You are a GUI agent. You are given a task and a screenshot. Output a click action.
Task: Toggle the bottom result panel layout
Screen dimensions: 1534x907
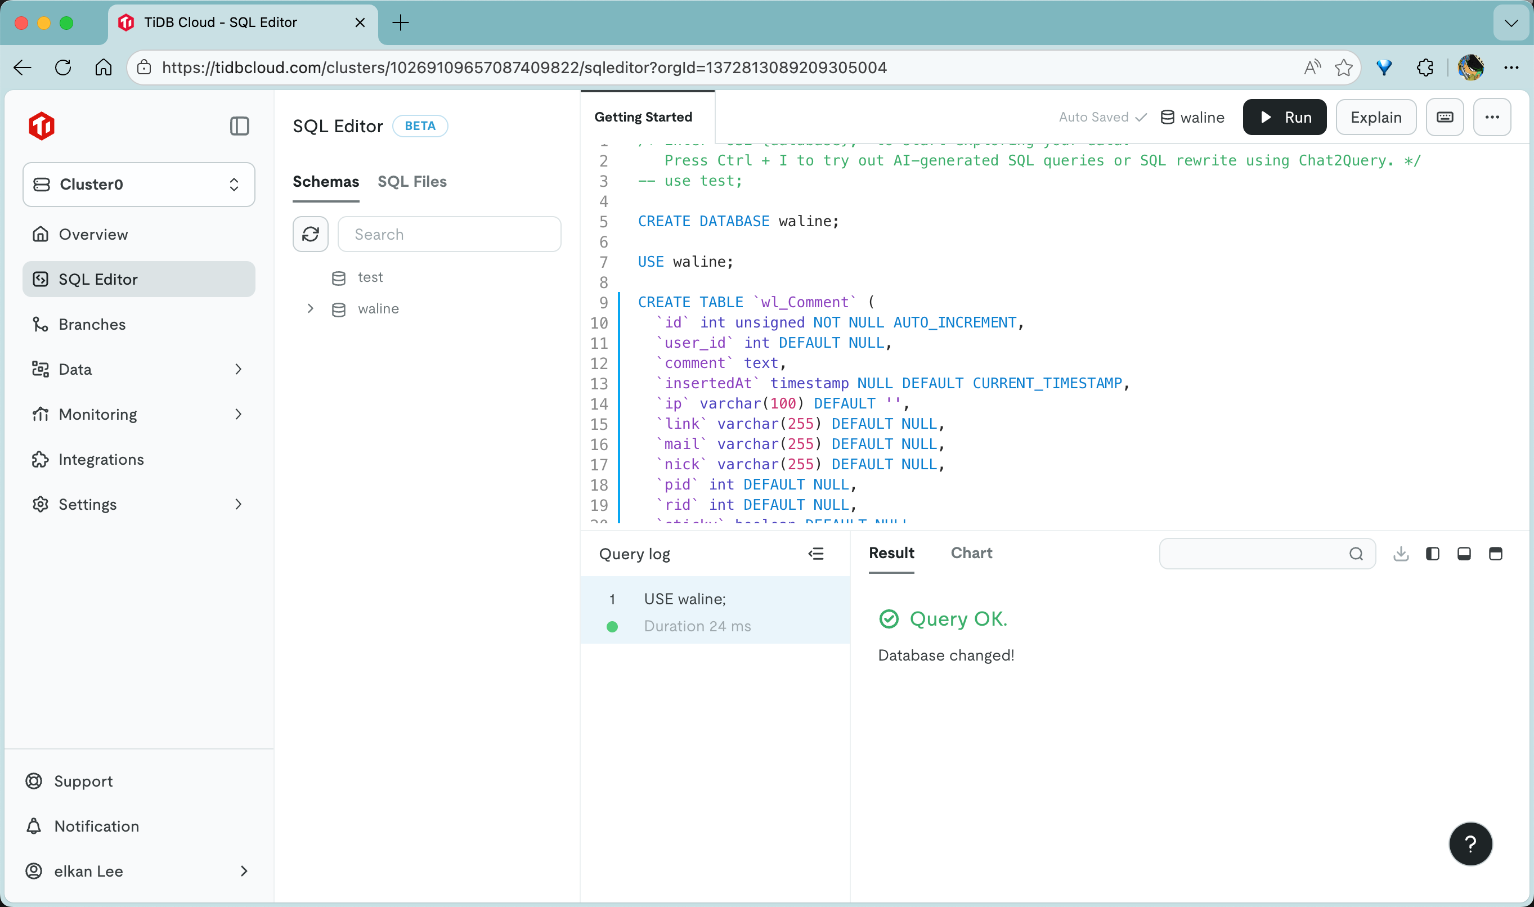[x=1464, y=554]
